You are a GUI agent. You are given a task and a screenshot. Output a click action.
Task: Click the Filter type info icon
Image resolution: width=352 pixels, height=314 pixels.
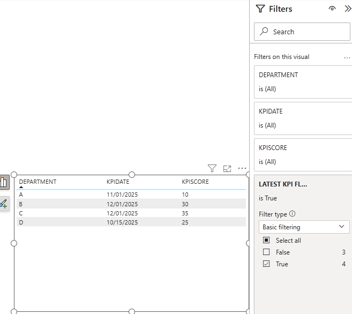(x=292, y=213)
